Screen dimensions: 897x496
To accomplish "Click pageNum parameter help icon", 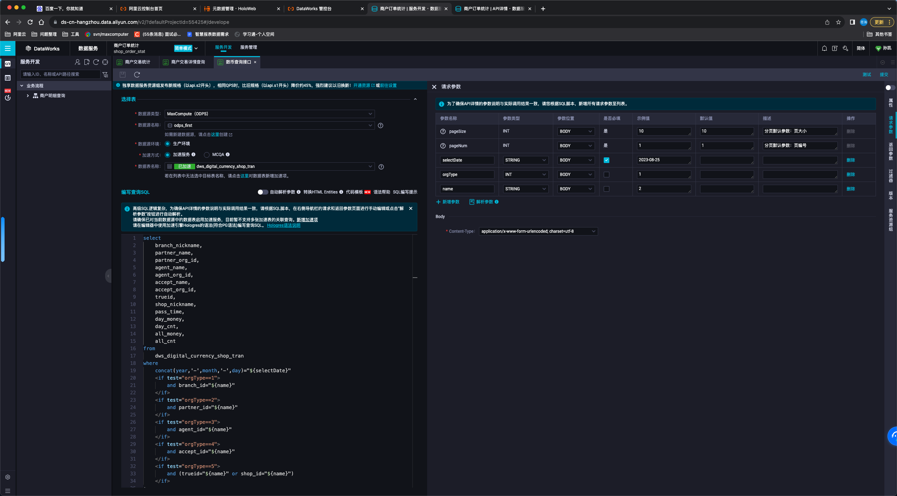I will pyautogui.click(x=443, y=146).
